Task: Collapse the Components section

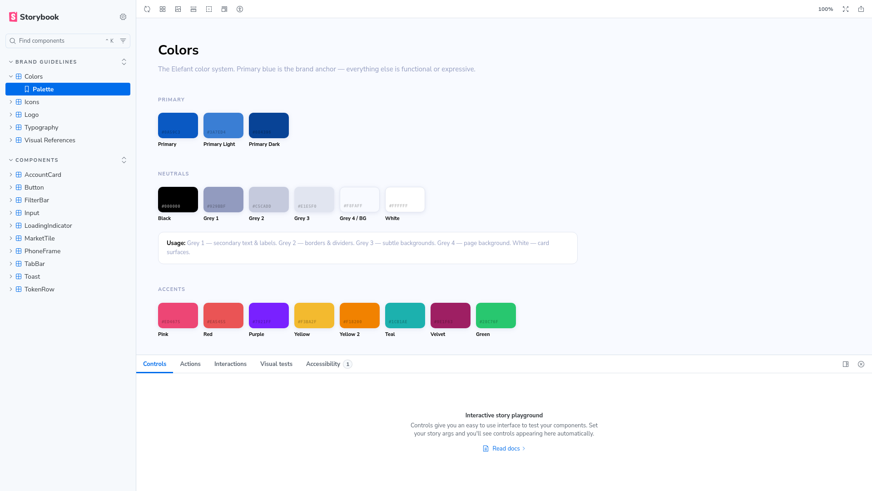Action: [x=34, y=160]
